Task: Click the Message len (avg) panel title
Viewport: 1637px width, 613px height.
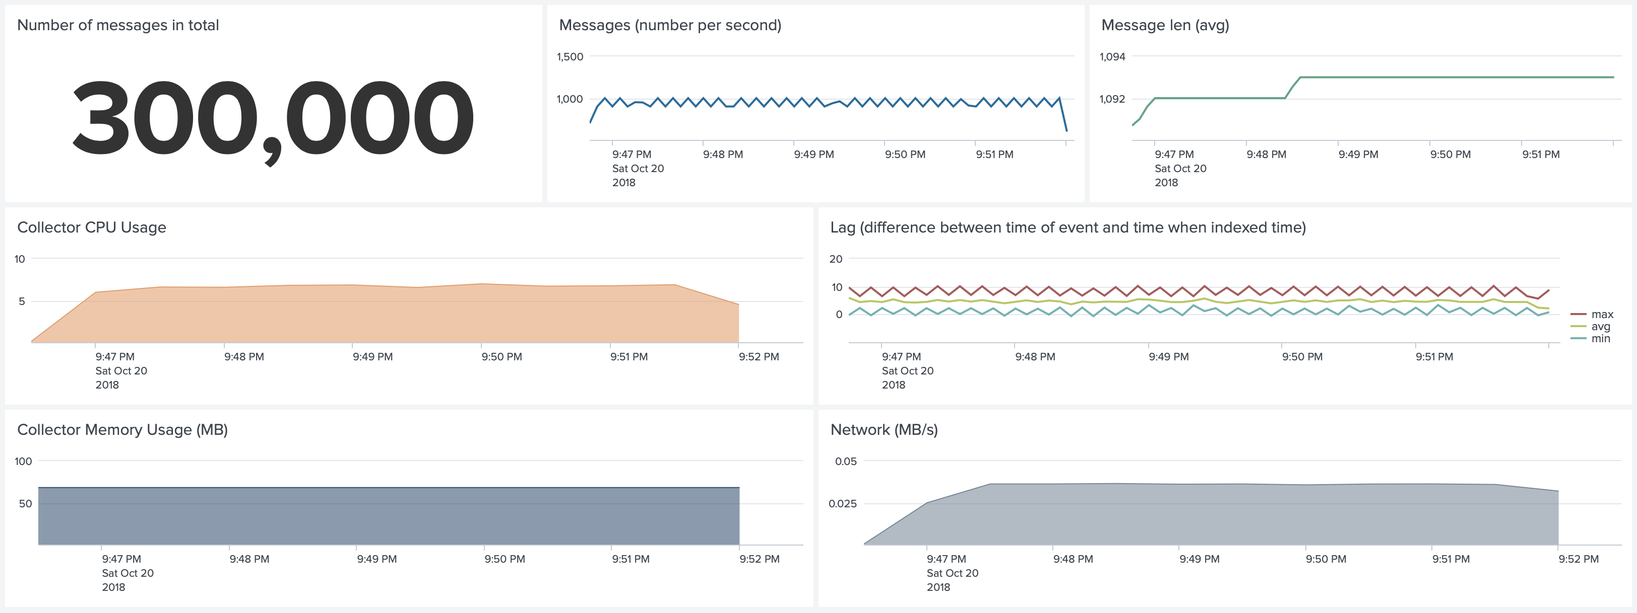Action: (x=1164, y=25)
